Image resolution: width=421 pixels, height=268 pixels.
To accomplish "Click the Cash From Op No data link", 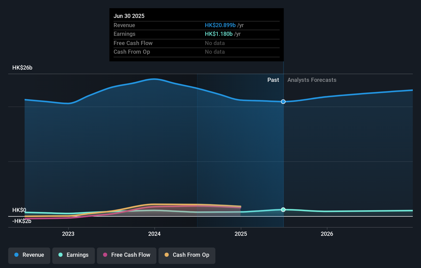I will [x=215, y=52].
